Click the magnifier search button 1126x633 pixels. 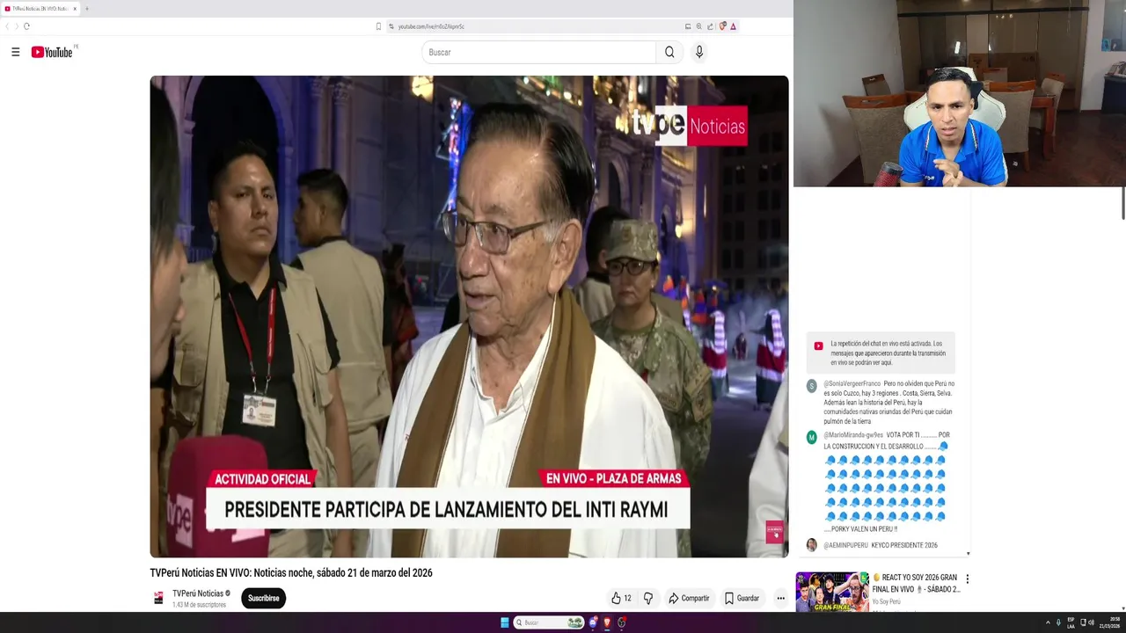tap(669, 52)
